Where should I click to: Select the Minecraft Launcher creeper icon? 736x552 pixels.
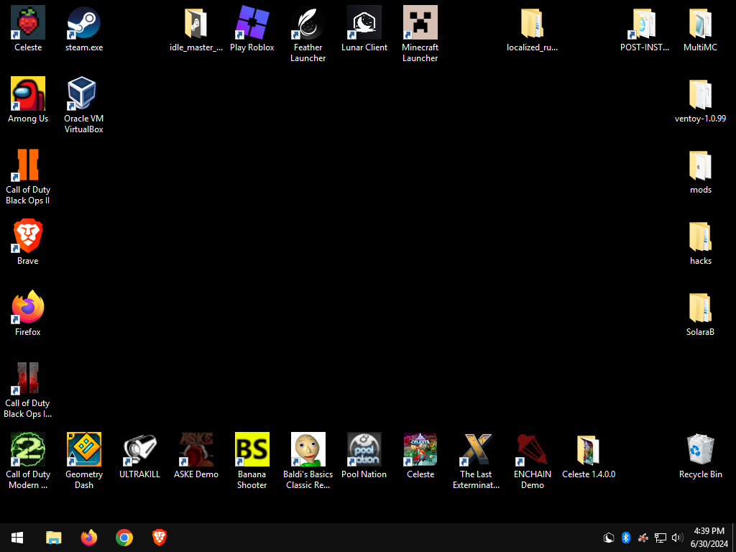coord(420,22)
